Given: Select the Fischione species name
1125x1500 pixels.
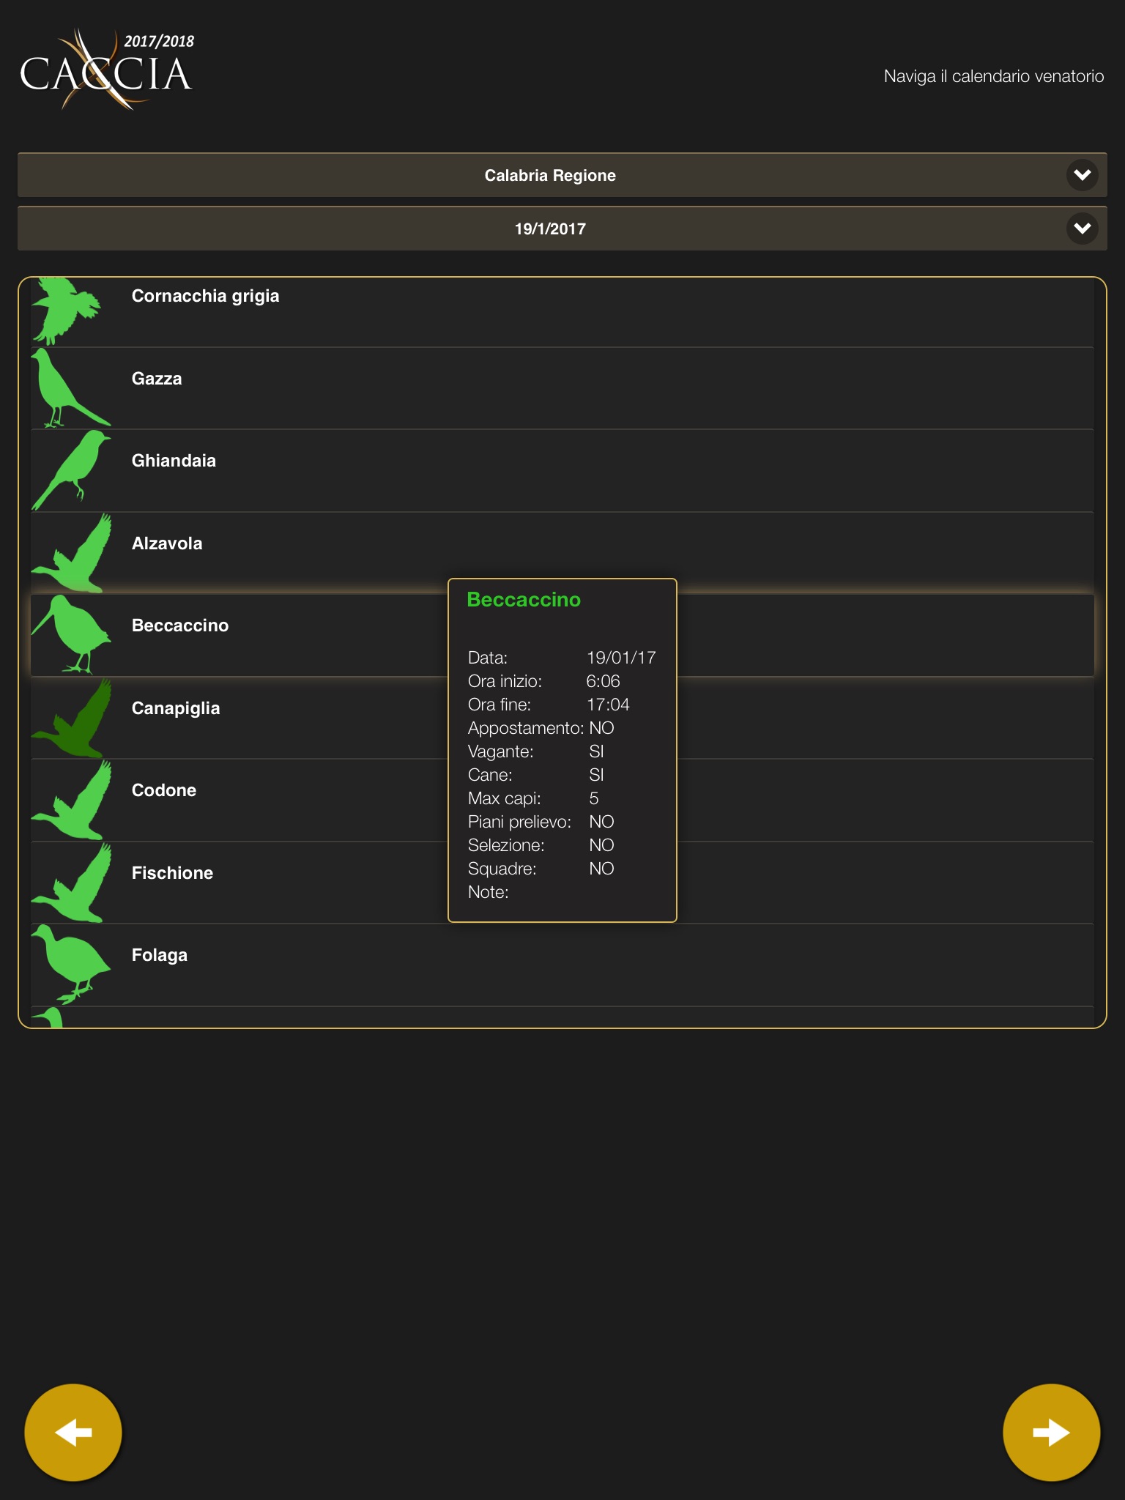Looking at the screenshot, I should (172, 873).
